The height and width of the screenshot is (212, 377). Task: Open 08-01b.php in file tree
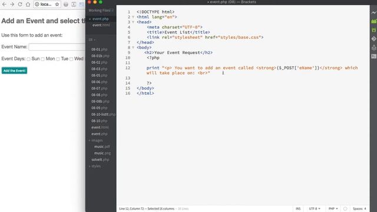click(100, 56)
